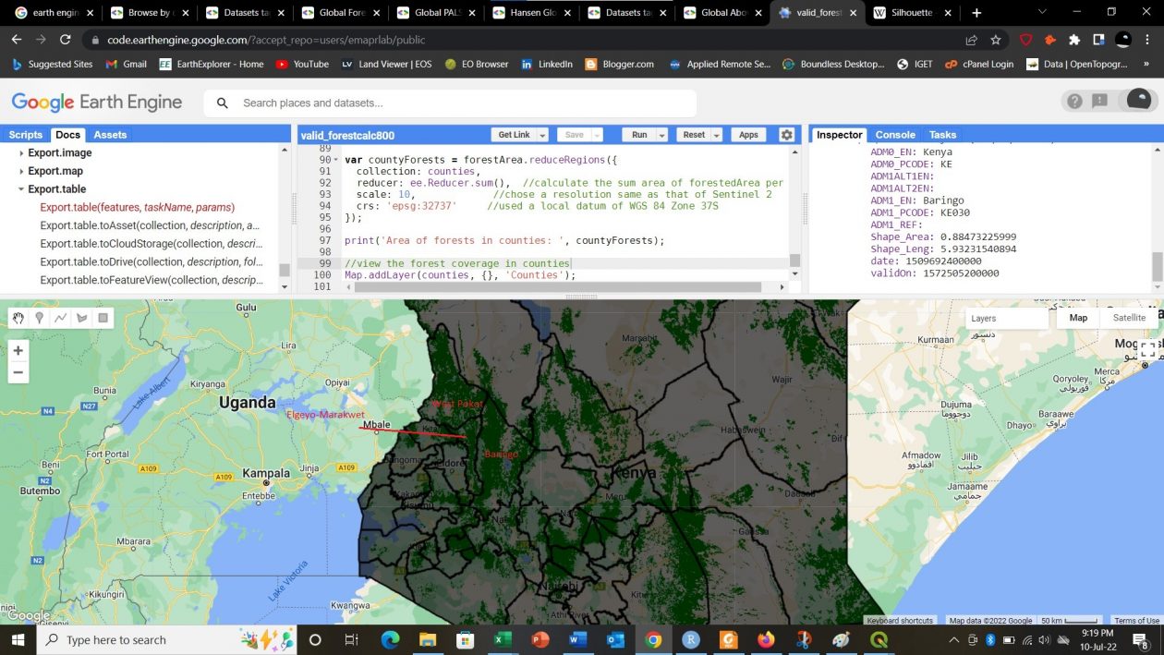Screen dimensions: 1164x655
Task: Share this page via address bar icon
Action: pos(972,40)
